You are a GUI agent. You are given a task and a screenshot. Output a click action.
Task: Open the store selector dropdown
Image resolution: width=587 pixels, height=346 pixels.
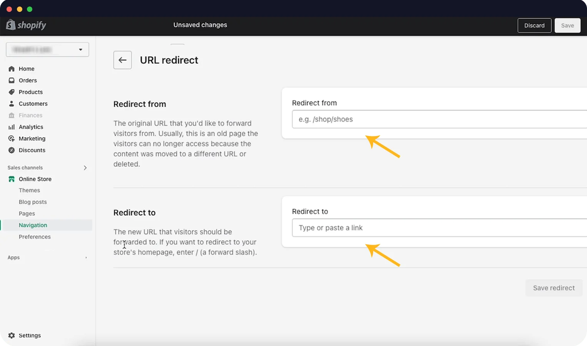[47, 50]
